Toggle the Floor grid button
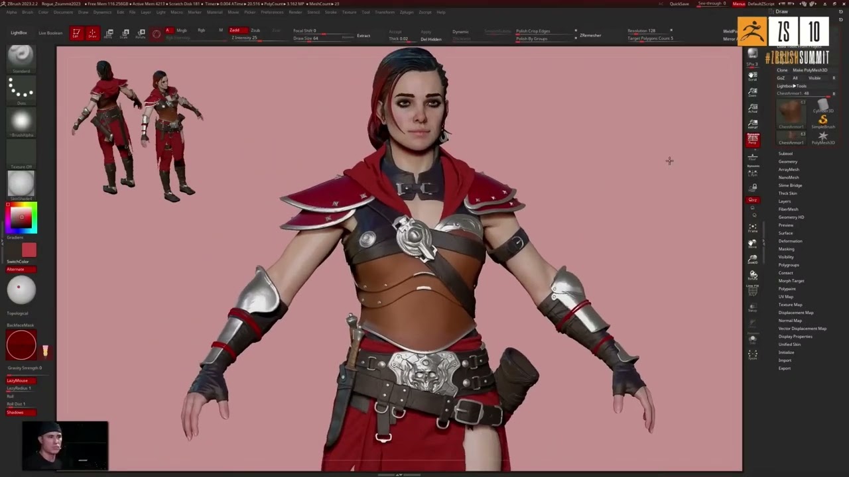The height and width of the screenshot is (477, 849). (x=752, y=157)
